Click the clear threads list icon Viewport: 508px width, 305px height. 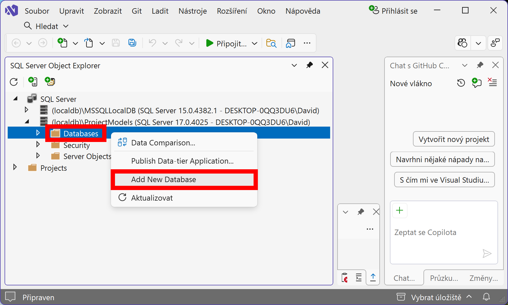(x=492, y=82)
